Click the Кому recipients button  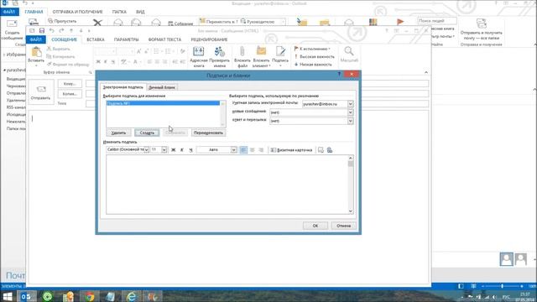coord(70,84)
